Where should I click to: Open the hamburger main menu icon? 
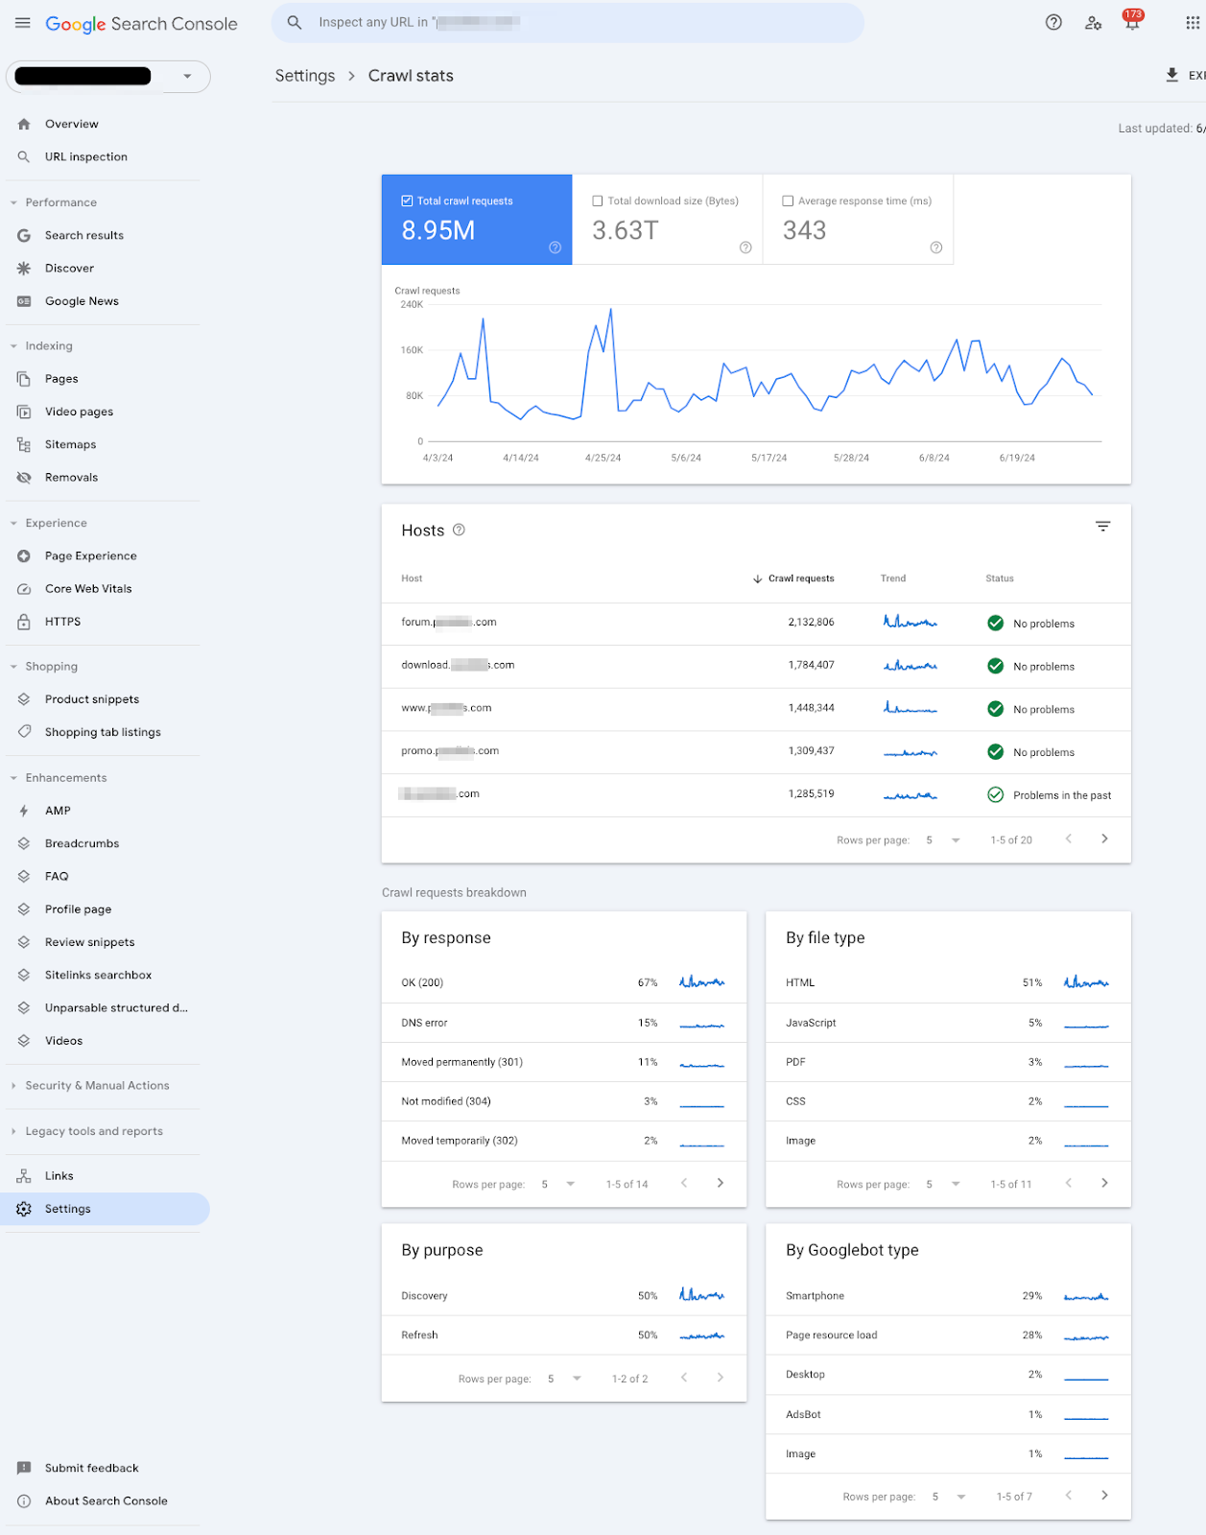pyautogui.click(x=23, y=23)
